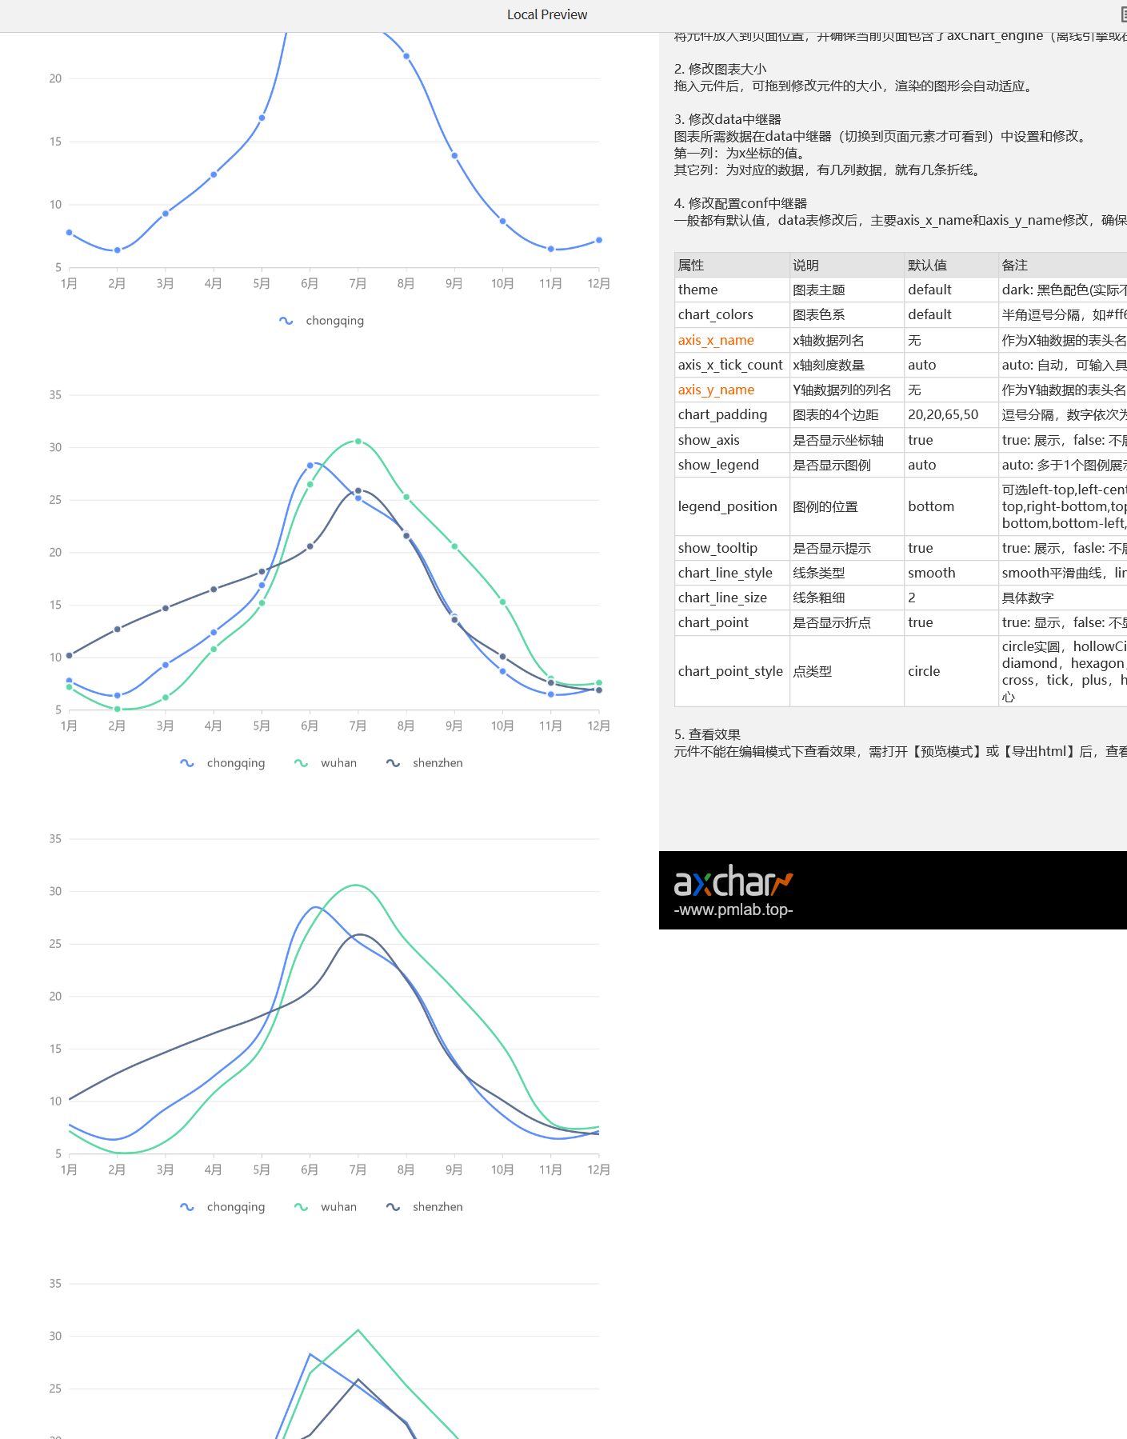1127x1439 pixels.
Task: Select the orange axis_x_name cell
Action: (x=732, y=340)
